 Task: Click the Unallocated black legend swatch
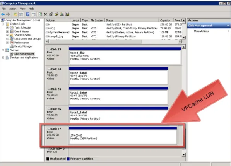(48, 159)
